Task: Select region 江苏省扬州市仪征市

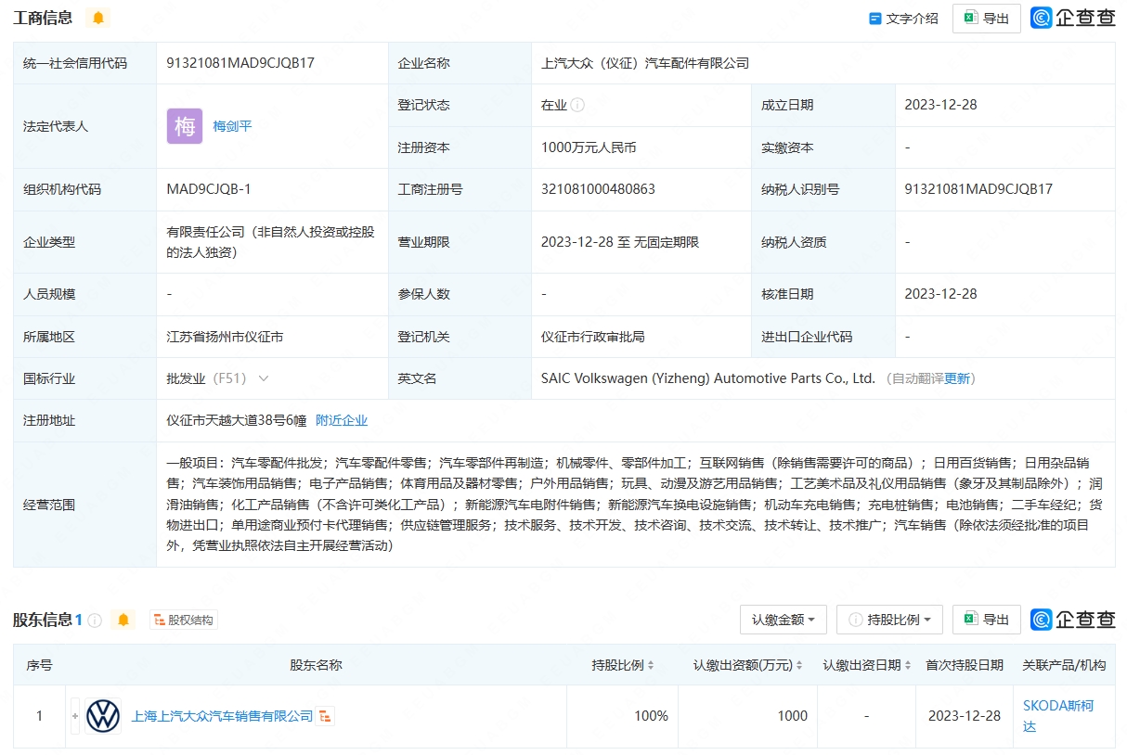Action: click(225, 337)
